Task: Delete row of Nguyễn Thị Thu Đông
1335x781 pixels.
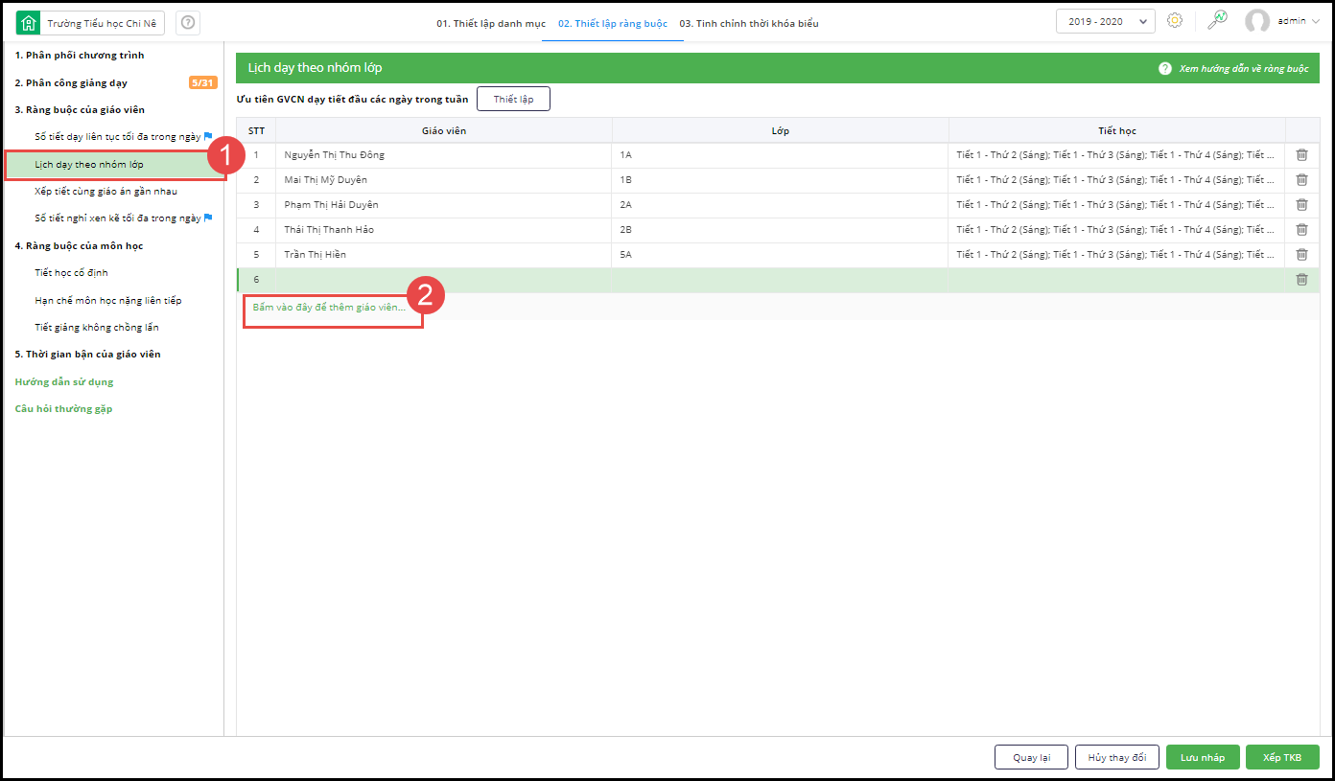Action: point(1301,154)
